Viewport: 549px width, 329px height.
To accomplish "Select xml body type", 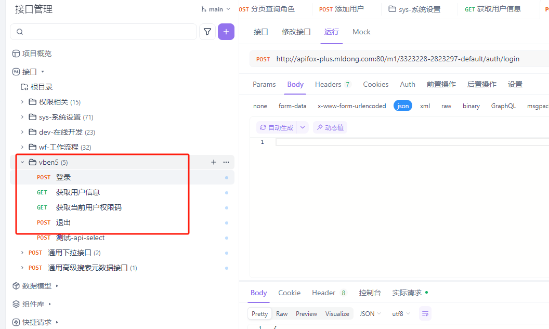I will coord(425,106).
